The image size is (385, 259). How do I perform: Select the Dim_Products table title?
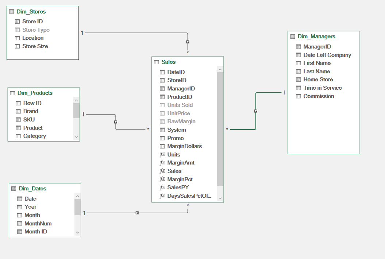pyautogui.click(x=35, y=93)
